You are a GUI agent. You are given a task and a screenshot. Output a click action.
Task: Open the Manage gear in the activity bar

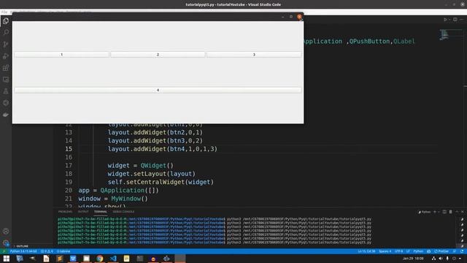pyautogui.click(x=6, y=243)
